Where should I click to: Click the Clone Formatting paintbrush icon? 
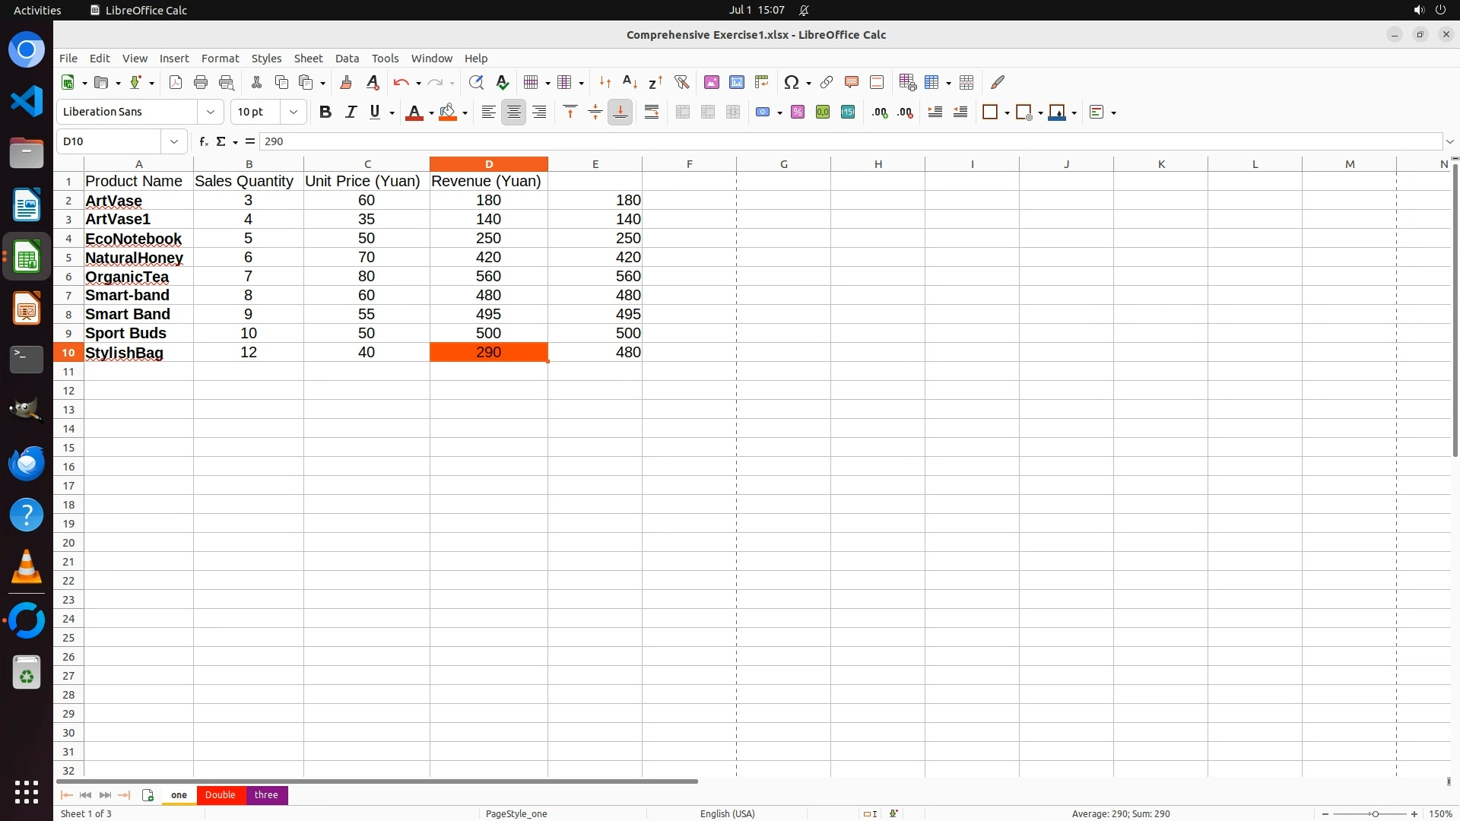[x=346, y=82]
